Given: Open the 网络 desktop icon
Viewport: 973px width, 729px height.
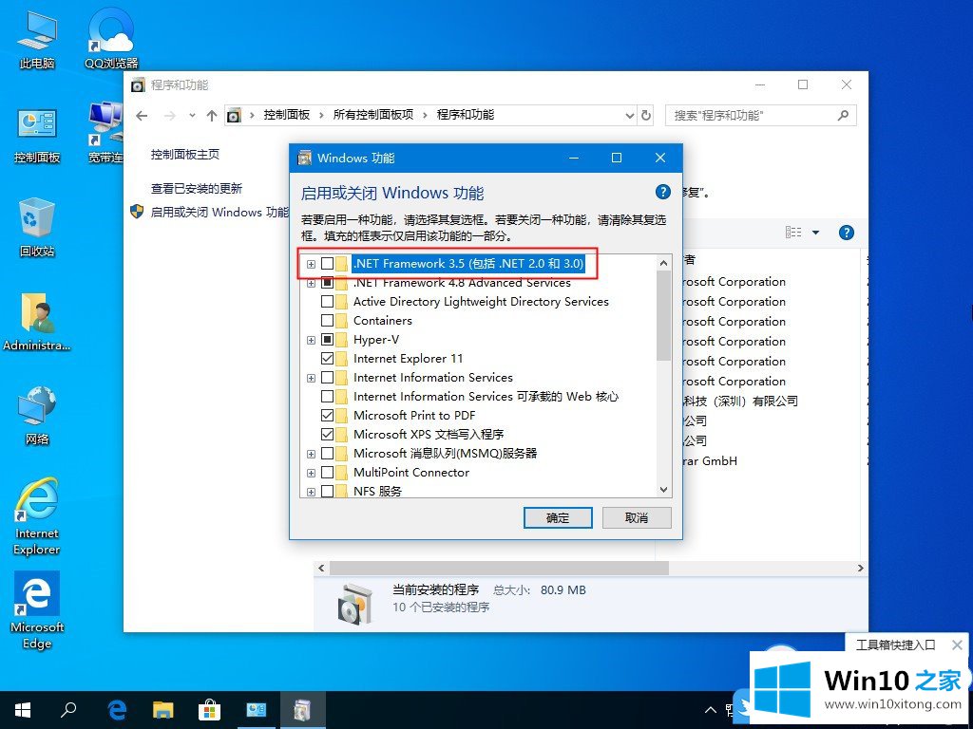Looking at the screenshot, I should point(37,416).
